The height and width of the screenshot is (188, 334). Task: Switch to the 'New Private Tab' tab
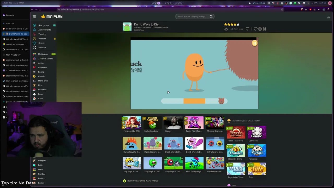pyautogui.click(x=16, y=55)
